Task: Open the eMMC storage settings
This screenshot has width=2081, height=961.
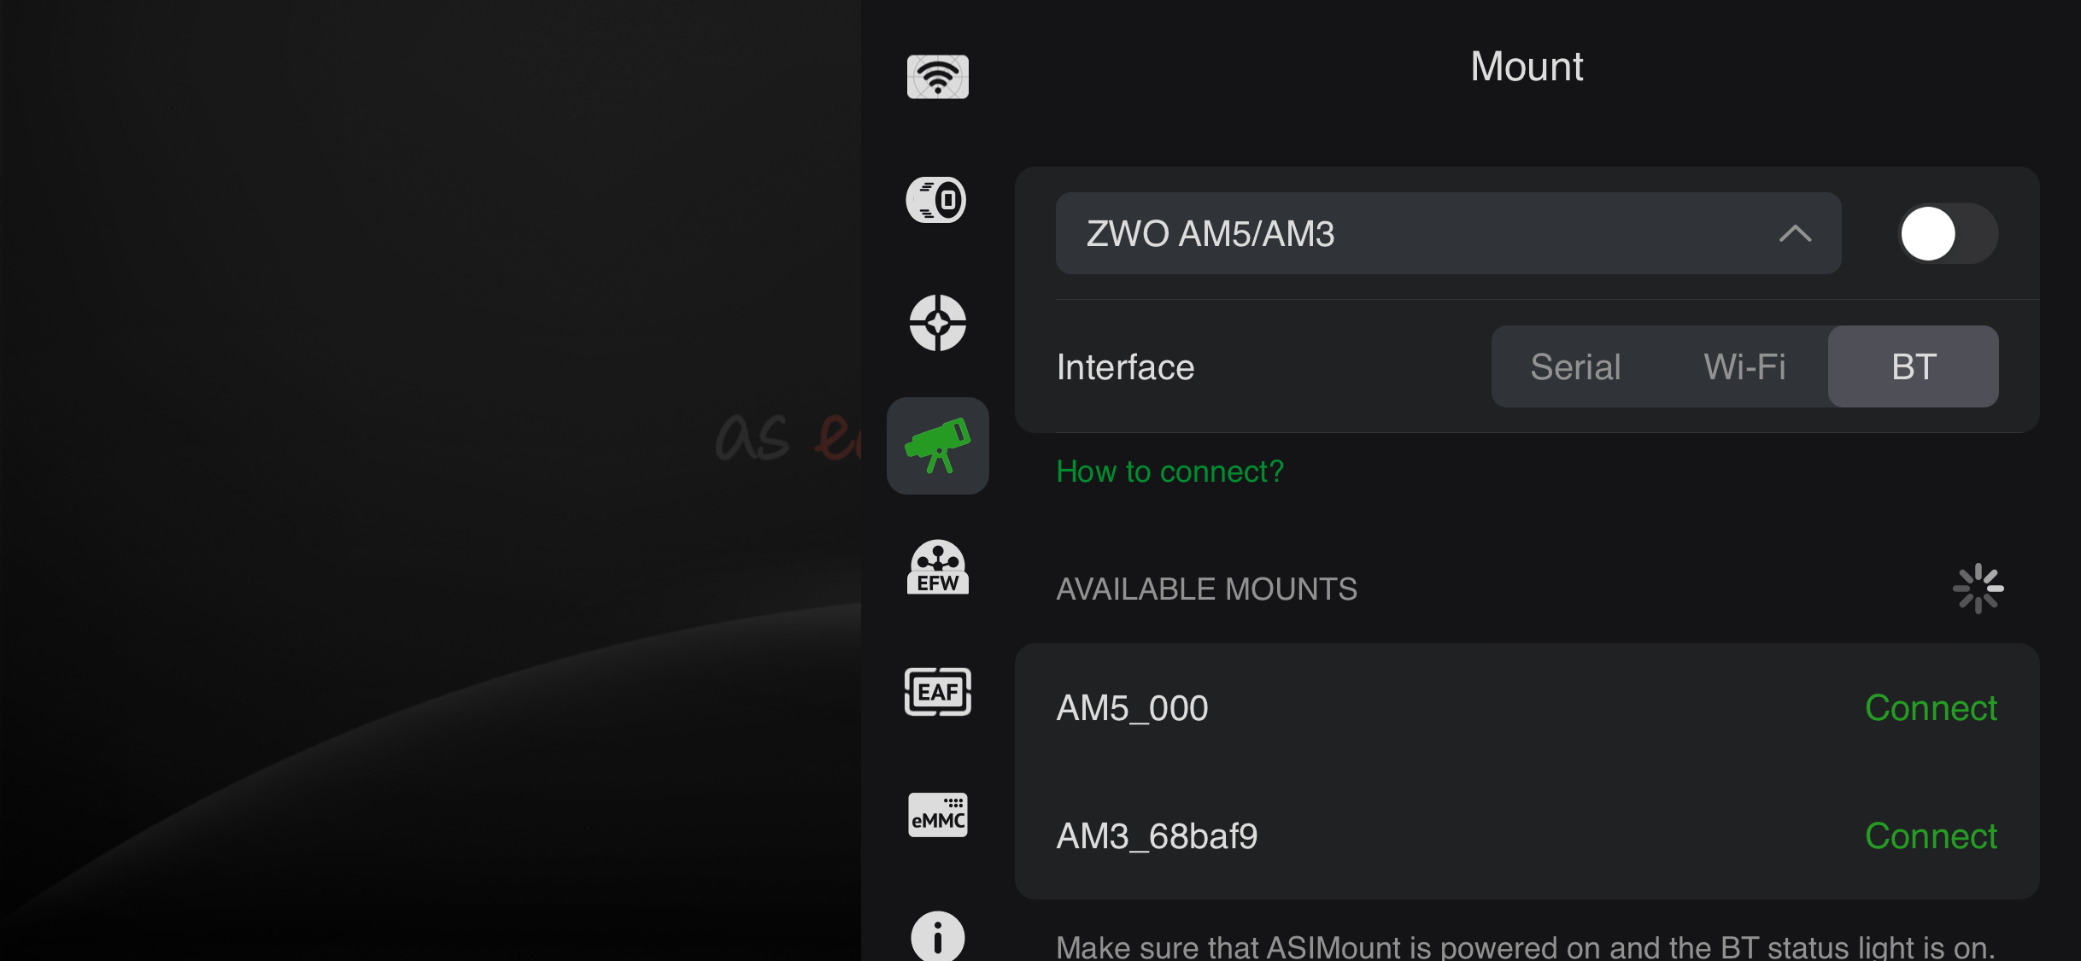Action: [x=937, y=815]
